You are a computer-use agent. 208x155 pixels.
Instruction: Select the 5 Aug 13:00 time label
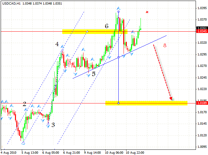(30, 153)
